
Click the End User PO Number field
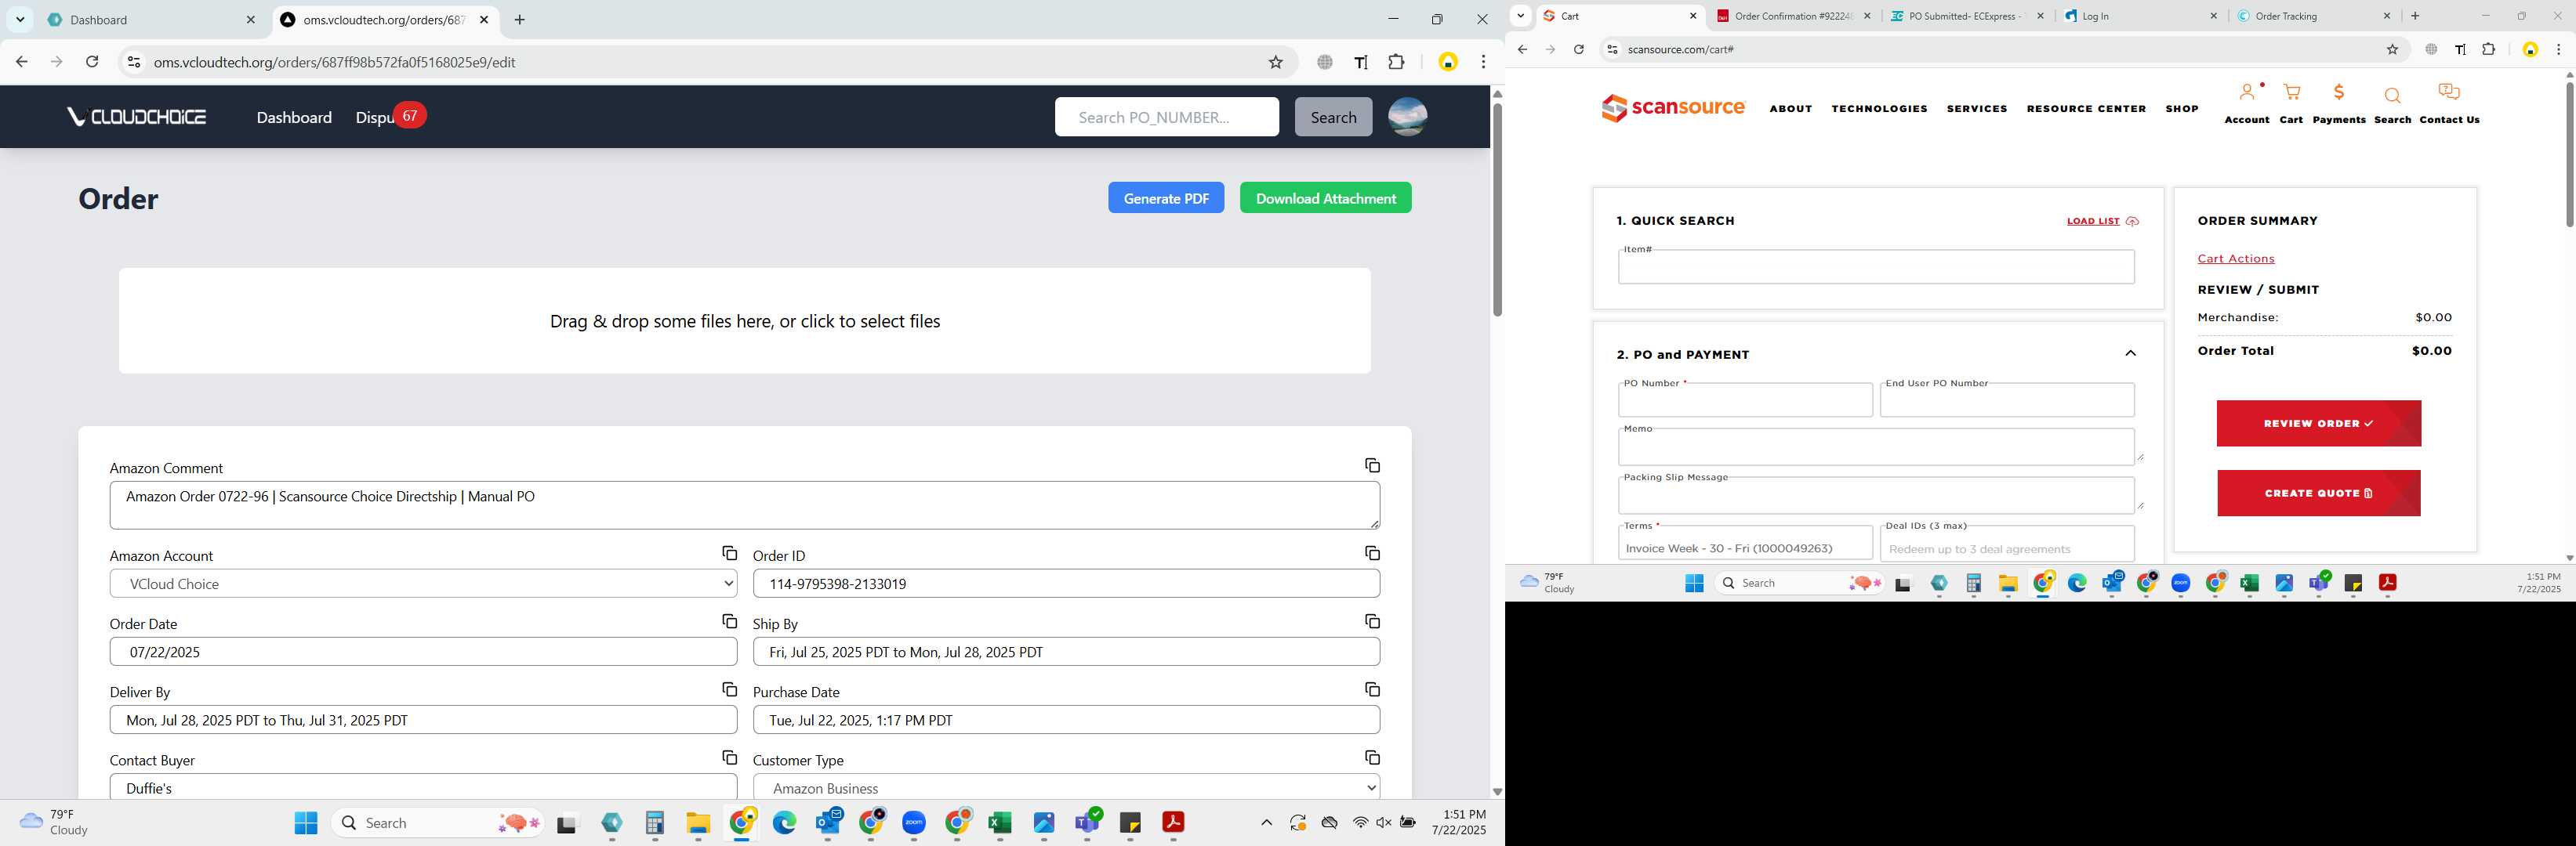[2007, 400]
